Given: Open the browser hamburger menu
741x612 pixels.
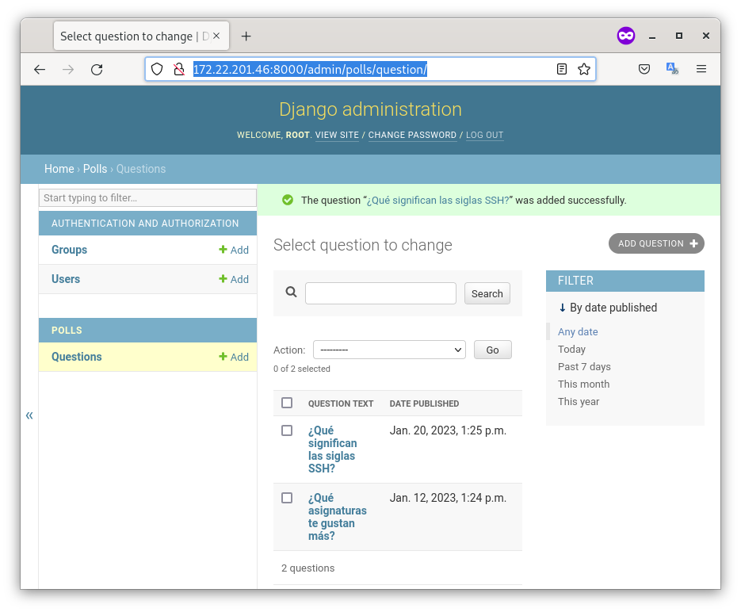Looking at the screenshot, I should tap(701, 70).
